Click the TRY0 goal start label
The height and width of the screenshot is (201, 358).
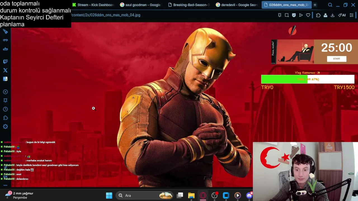[267, 87]
